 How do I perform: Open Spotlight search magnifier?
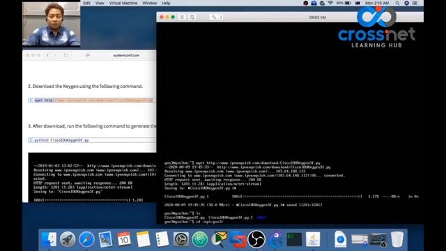[x=397, y=3]
